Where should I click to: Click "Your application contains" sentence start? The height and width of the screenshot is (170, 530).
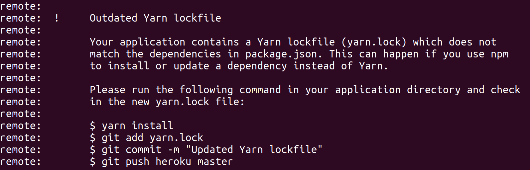(x=164, y=42)
